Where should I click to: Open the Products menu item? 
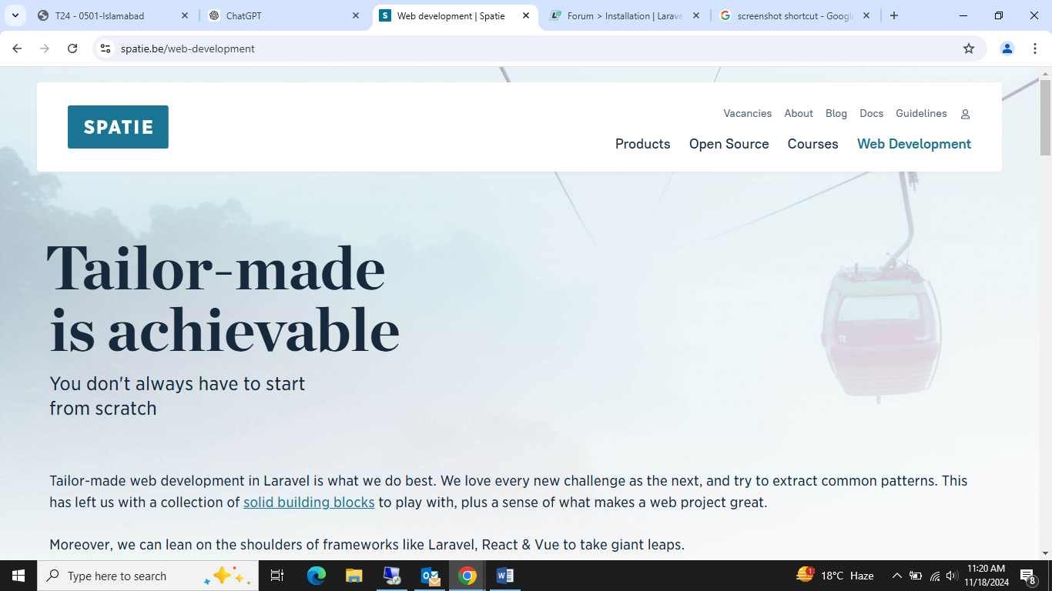click(x=642, y=144)
